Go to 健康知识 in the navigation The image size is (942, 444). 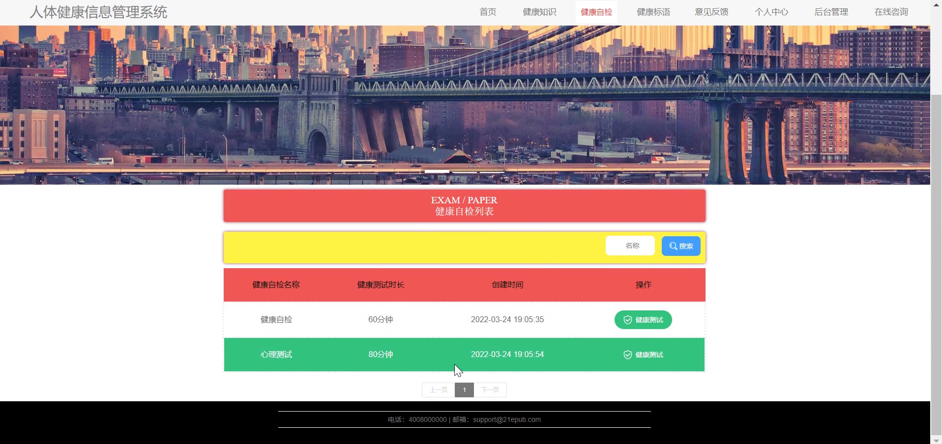point(539,12)
